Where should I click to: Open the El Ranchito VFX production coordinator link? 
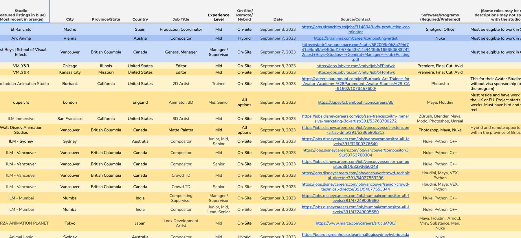(x=355, y=27)
